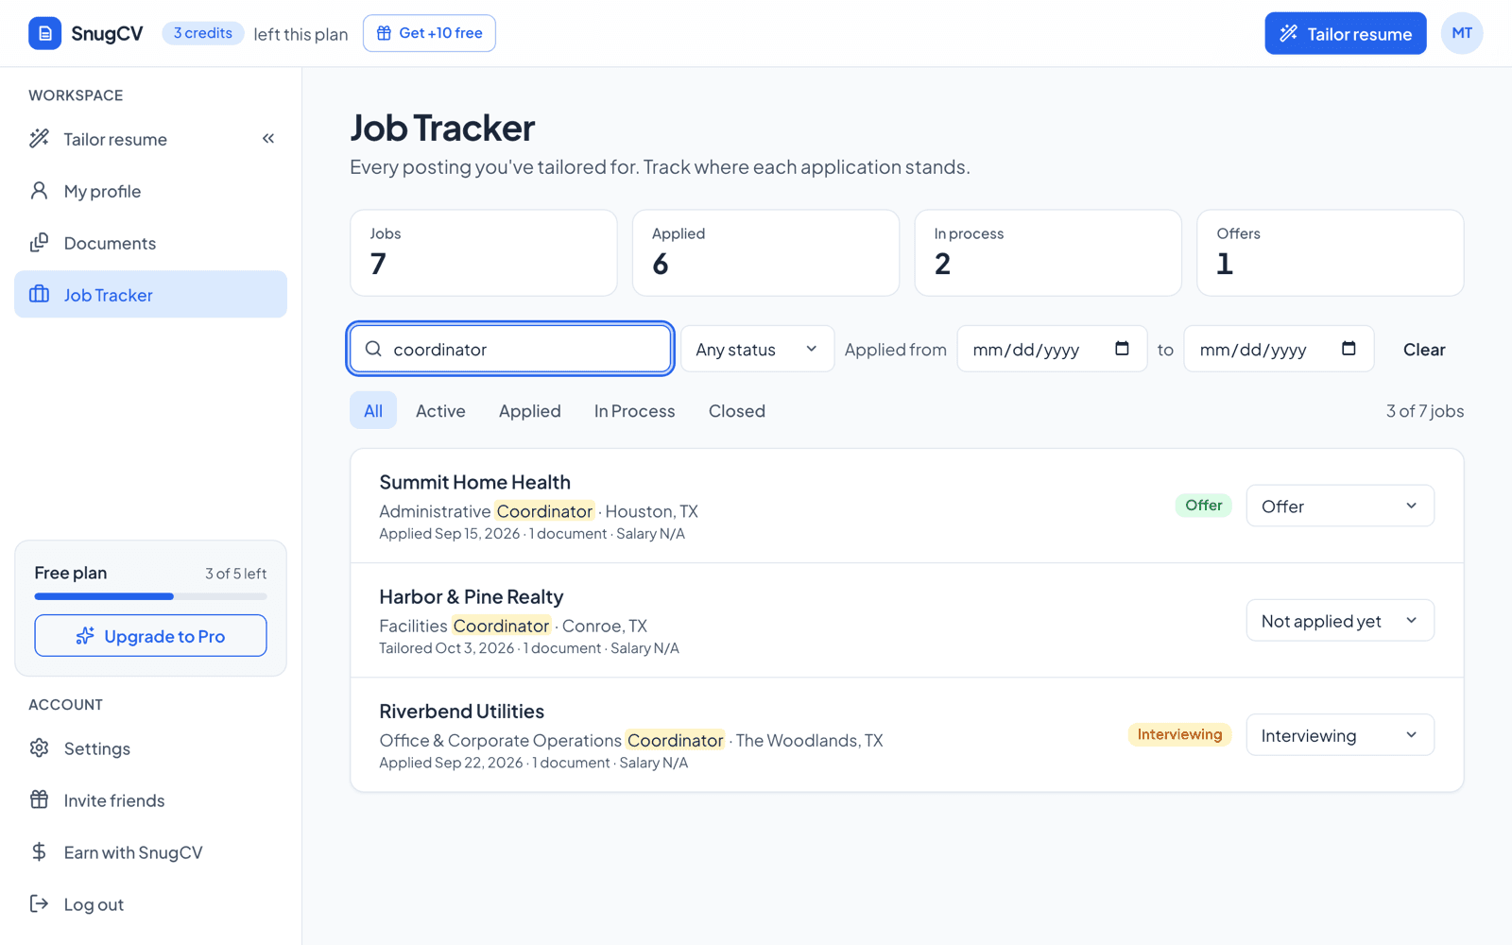This screenshot has height=945, width=1512.
Task: Open Earn with SnugCV
Action: pos(150,852)
